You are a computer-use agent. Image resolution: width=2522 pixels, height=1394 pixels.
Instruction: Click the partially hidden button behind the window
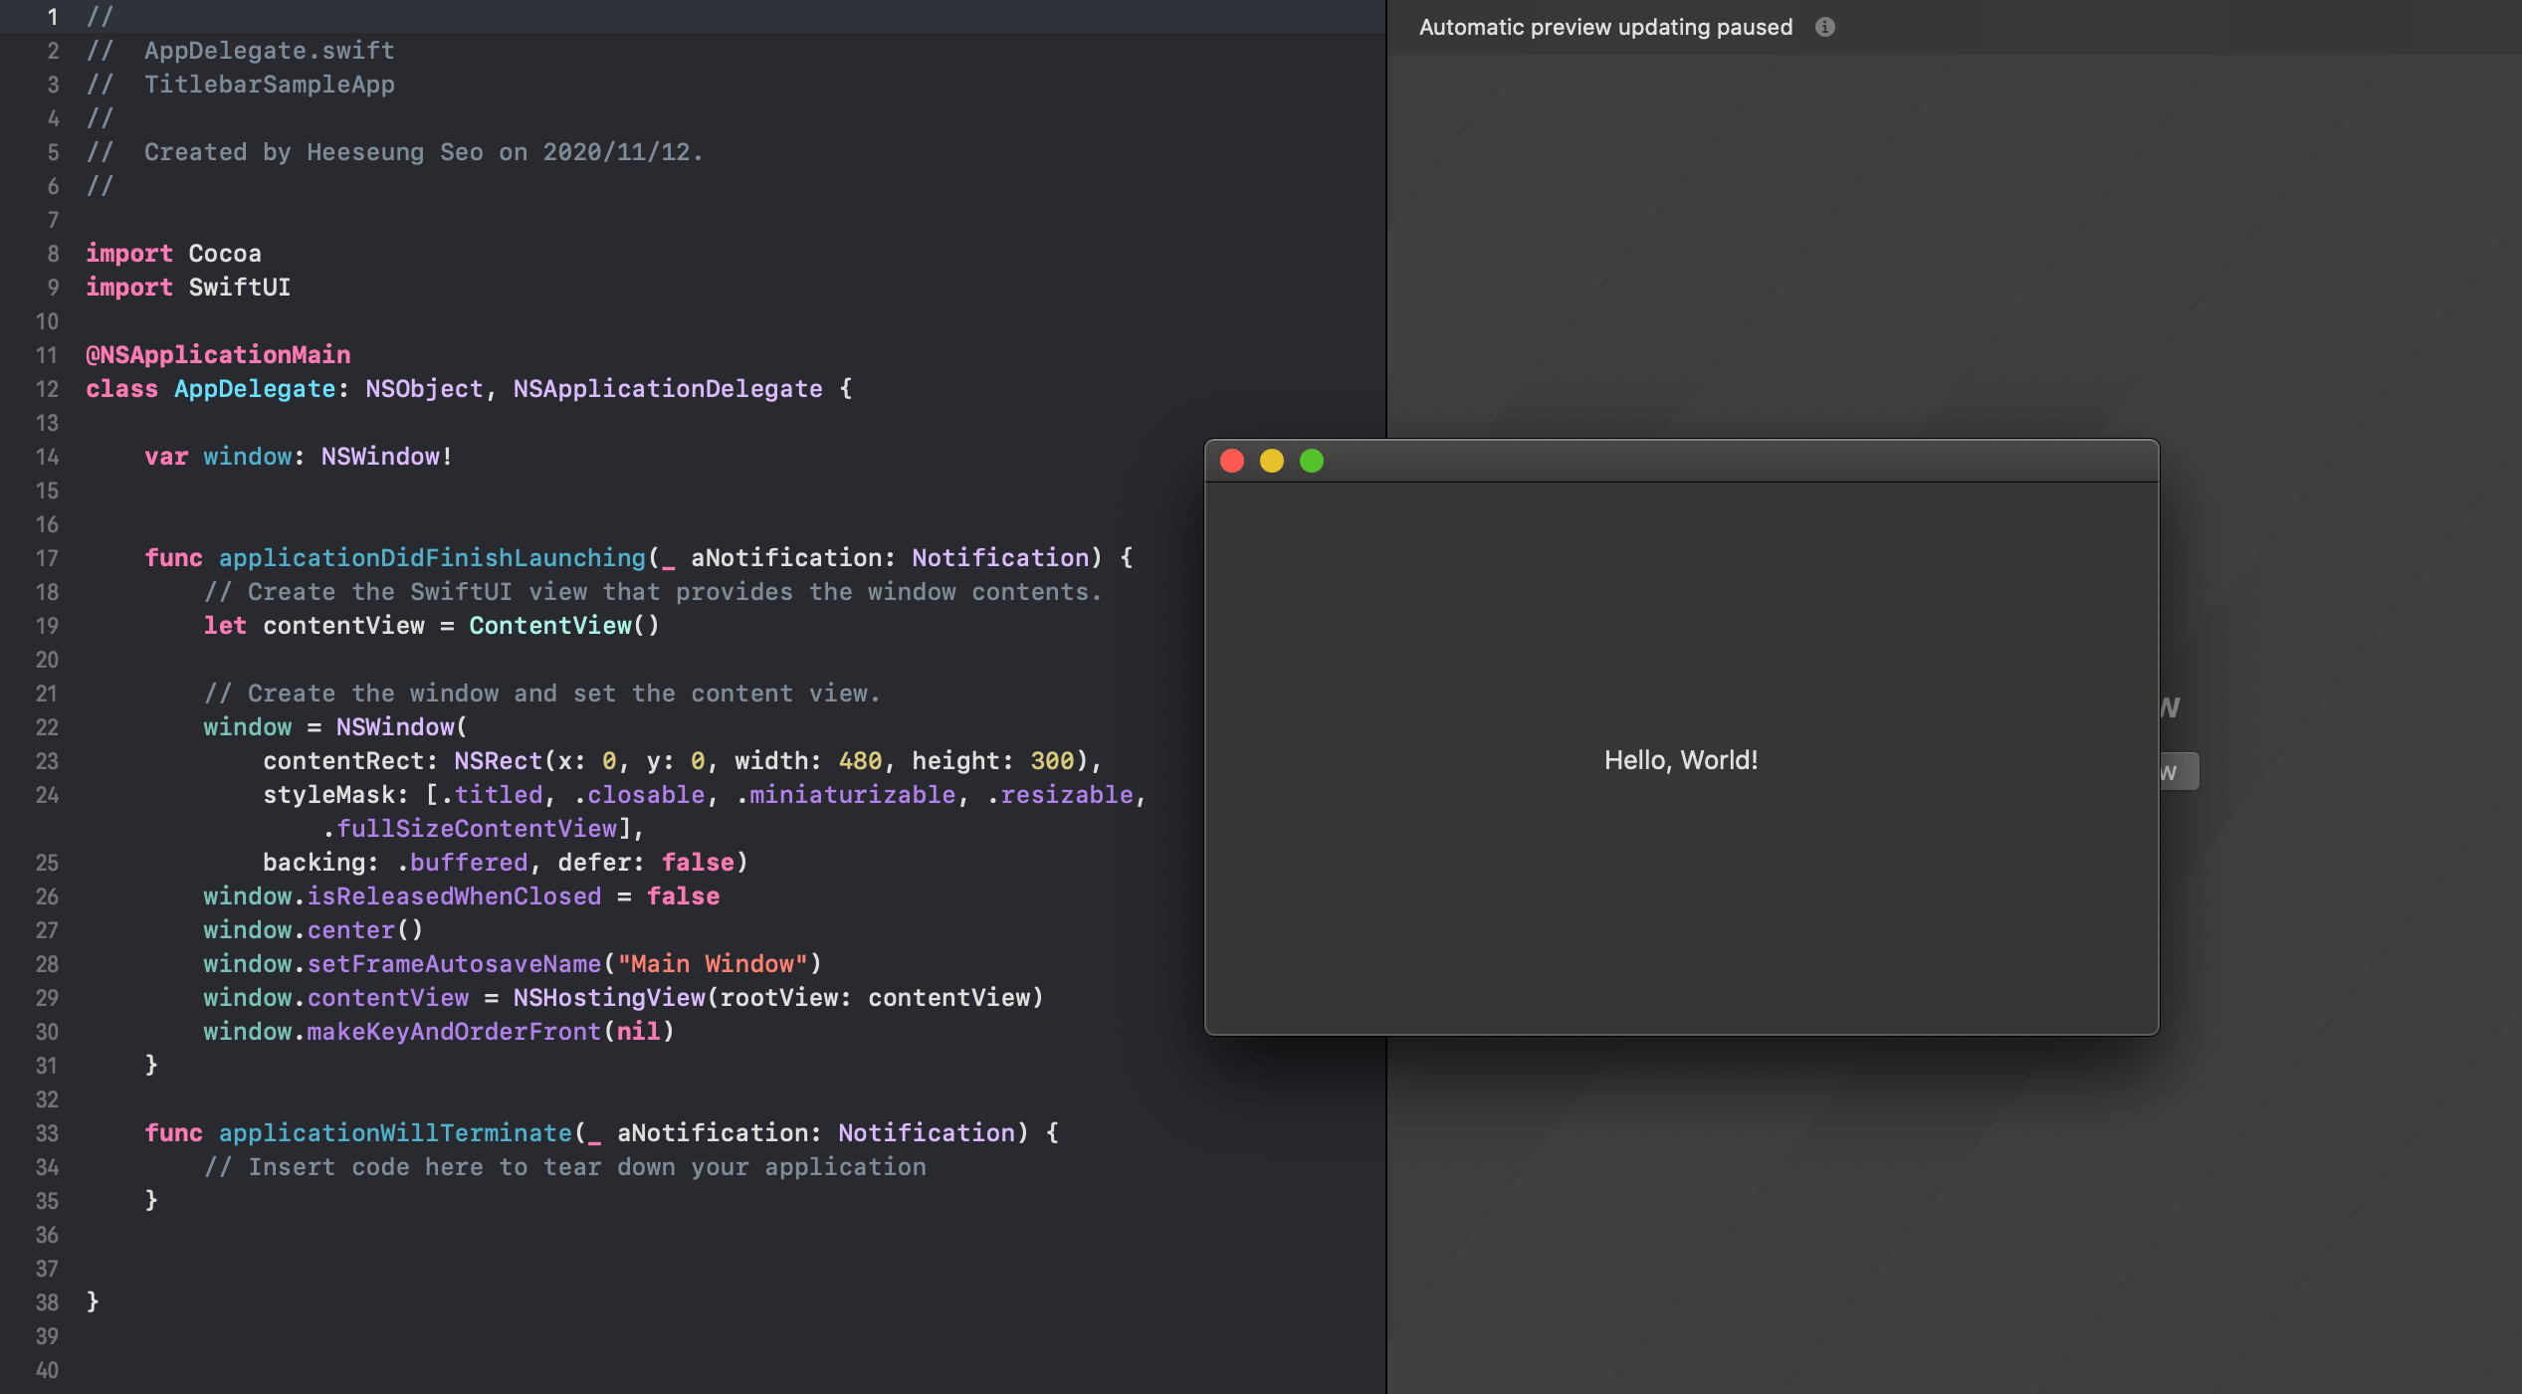[x=2180, y=771]
